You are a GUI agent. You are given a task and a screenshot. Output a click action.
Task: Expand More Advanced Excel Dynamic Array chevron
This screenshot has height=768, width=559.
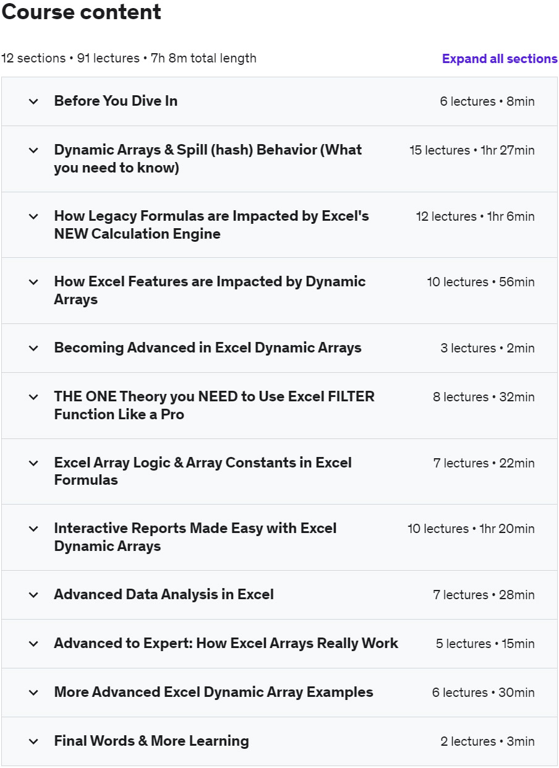[33, 693]
